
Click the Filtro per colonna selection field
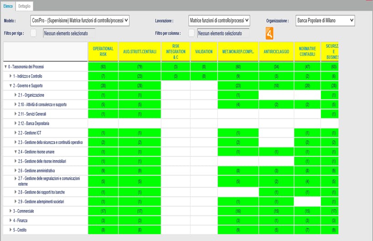point(223,33)
